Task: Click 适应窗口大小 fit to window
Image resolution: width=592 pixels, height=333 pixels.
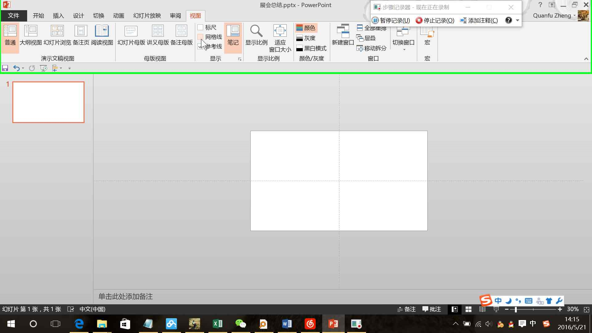Action: (x=280, y=38)
